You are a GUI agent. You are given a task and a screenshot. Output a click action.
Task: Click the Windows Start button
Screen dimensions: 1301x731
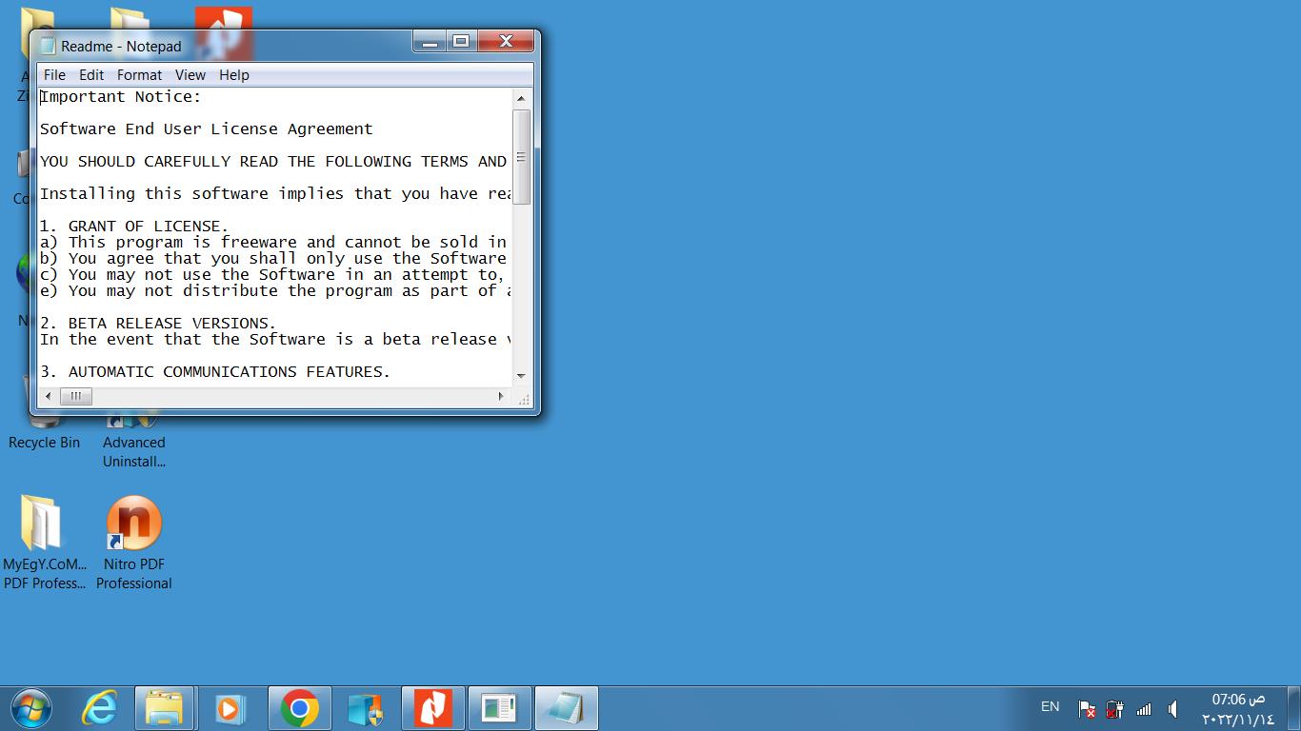(30, 709)
